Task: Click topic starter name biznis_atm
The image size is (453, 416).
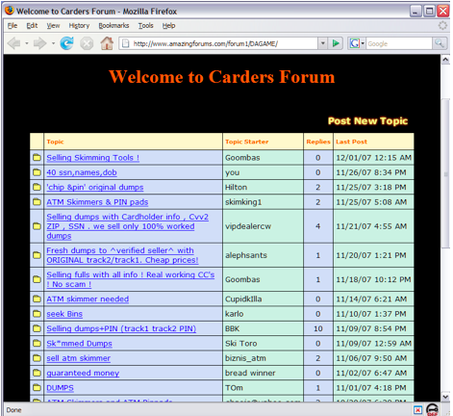Action: (245, 358)
